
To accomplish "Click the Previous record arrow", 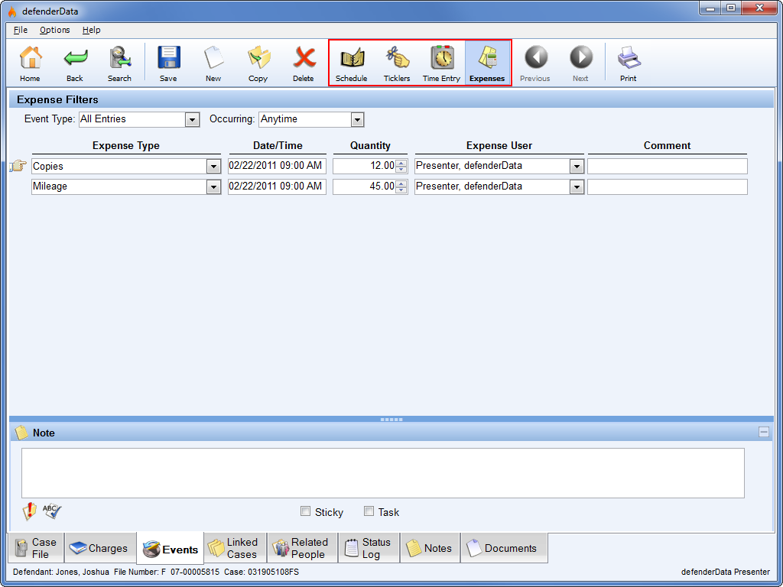I will [x=534, y=63].
